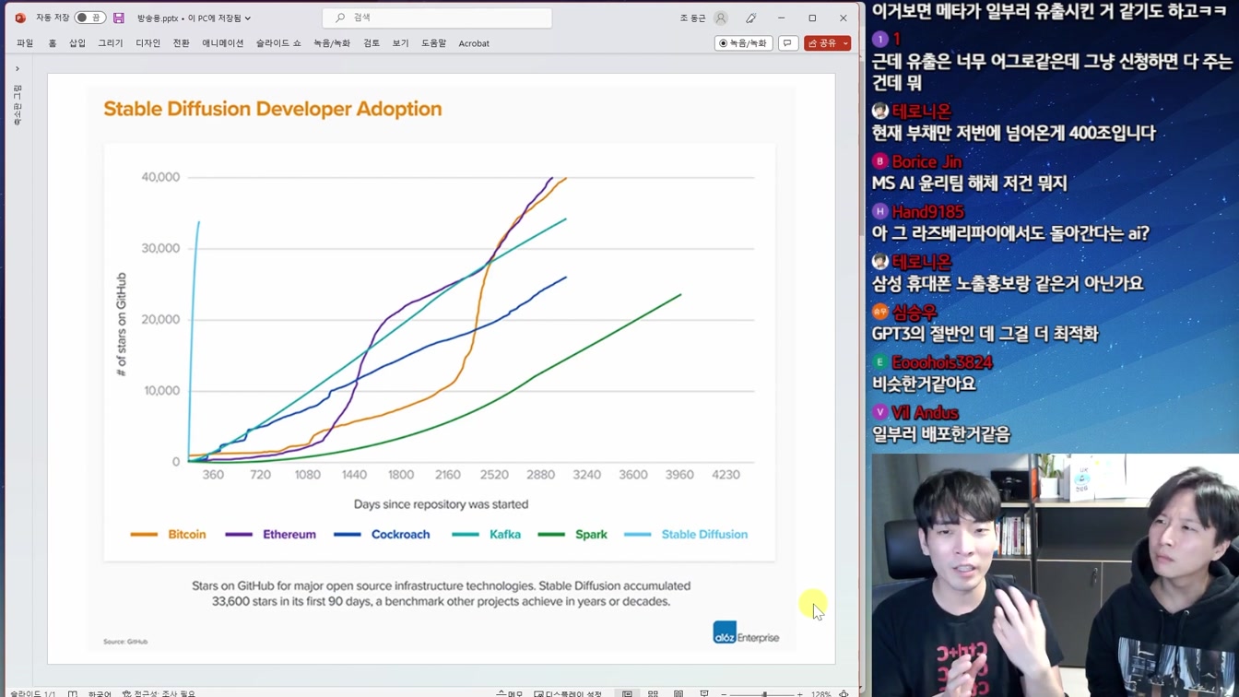Viewport: 1239px width, 697px height.
Task: Open the 디자인 ribbon tab
Action: tap(147, 43)
